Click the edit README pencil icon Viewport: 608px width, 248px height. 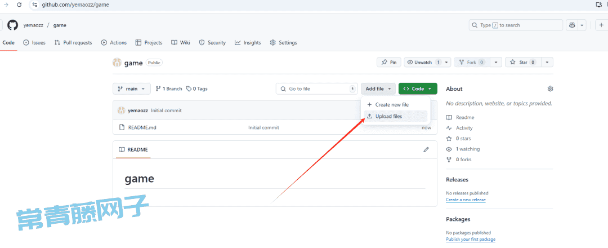426,149
